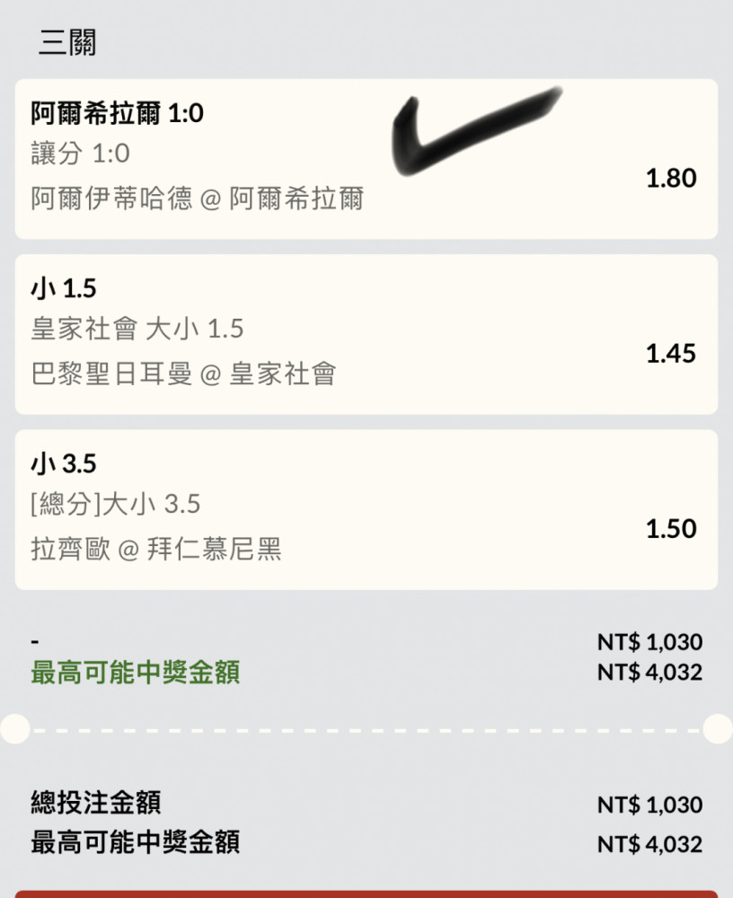Click [總分]大小 3.5 market label
The width and height of the screenshot is (733, 898).
coord(115,504)
